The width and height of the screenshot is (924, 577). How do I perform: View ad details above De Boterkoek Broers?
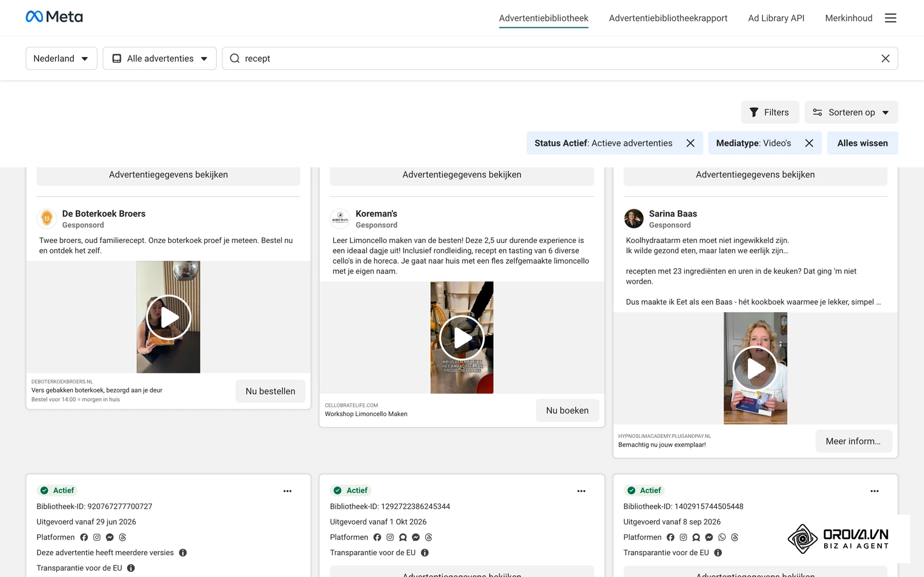tap(168, 175)
